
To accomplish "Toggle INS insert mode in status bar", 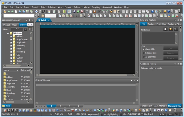I will (x=170, y=114).
